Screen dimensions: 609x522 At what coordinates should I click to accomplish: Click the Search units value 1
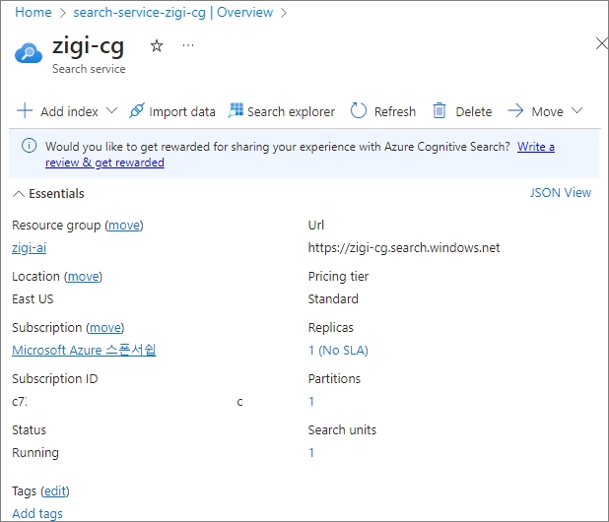click(311, 452)
